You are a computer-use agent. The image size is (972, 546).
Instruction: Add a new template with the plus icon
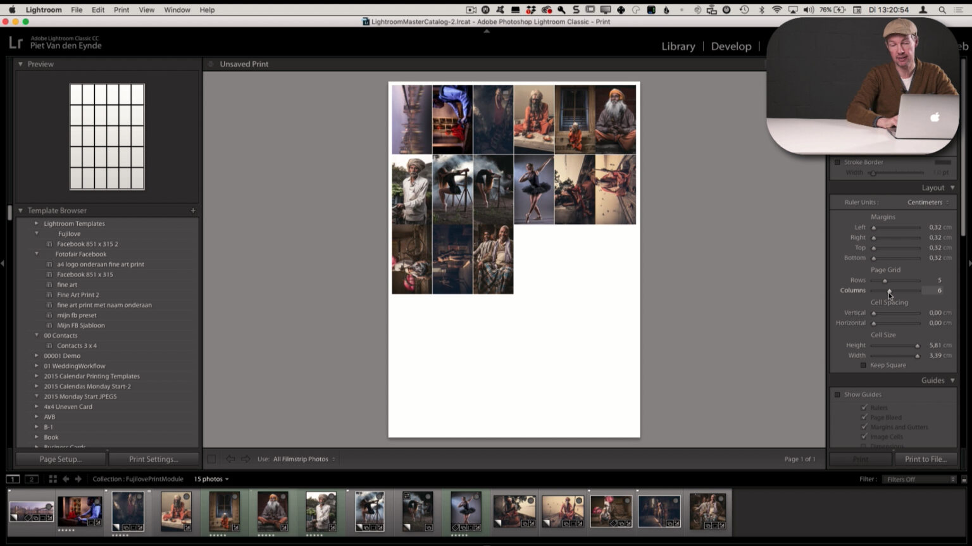[x=193, y=210]
